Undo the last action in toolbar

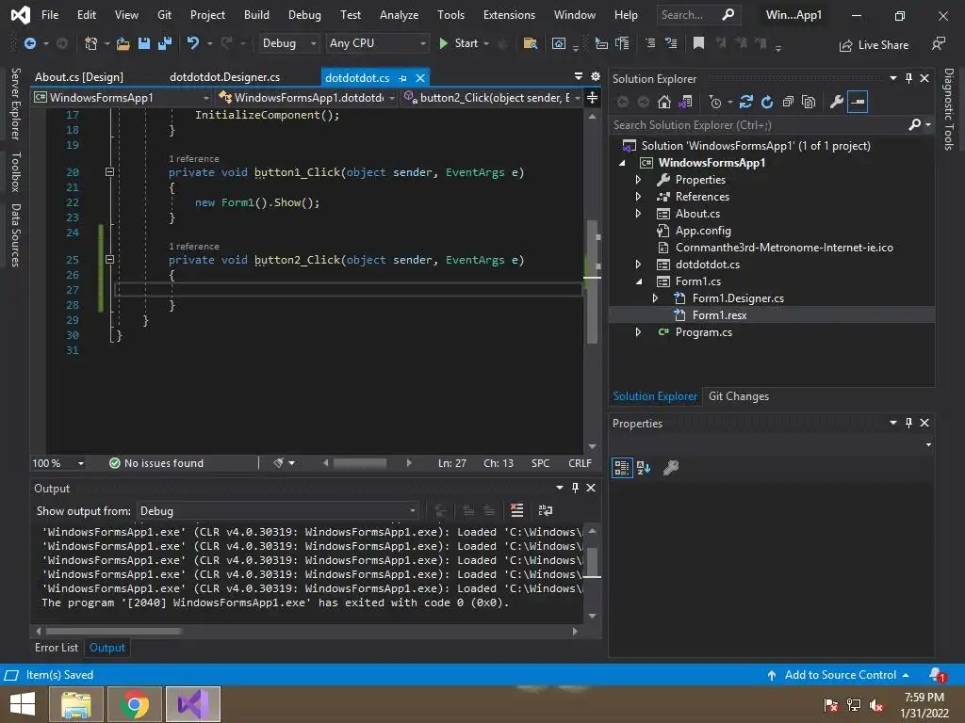click(192, 43)
